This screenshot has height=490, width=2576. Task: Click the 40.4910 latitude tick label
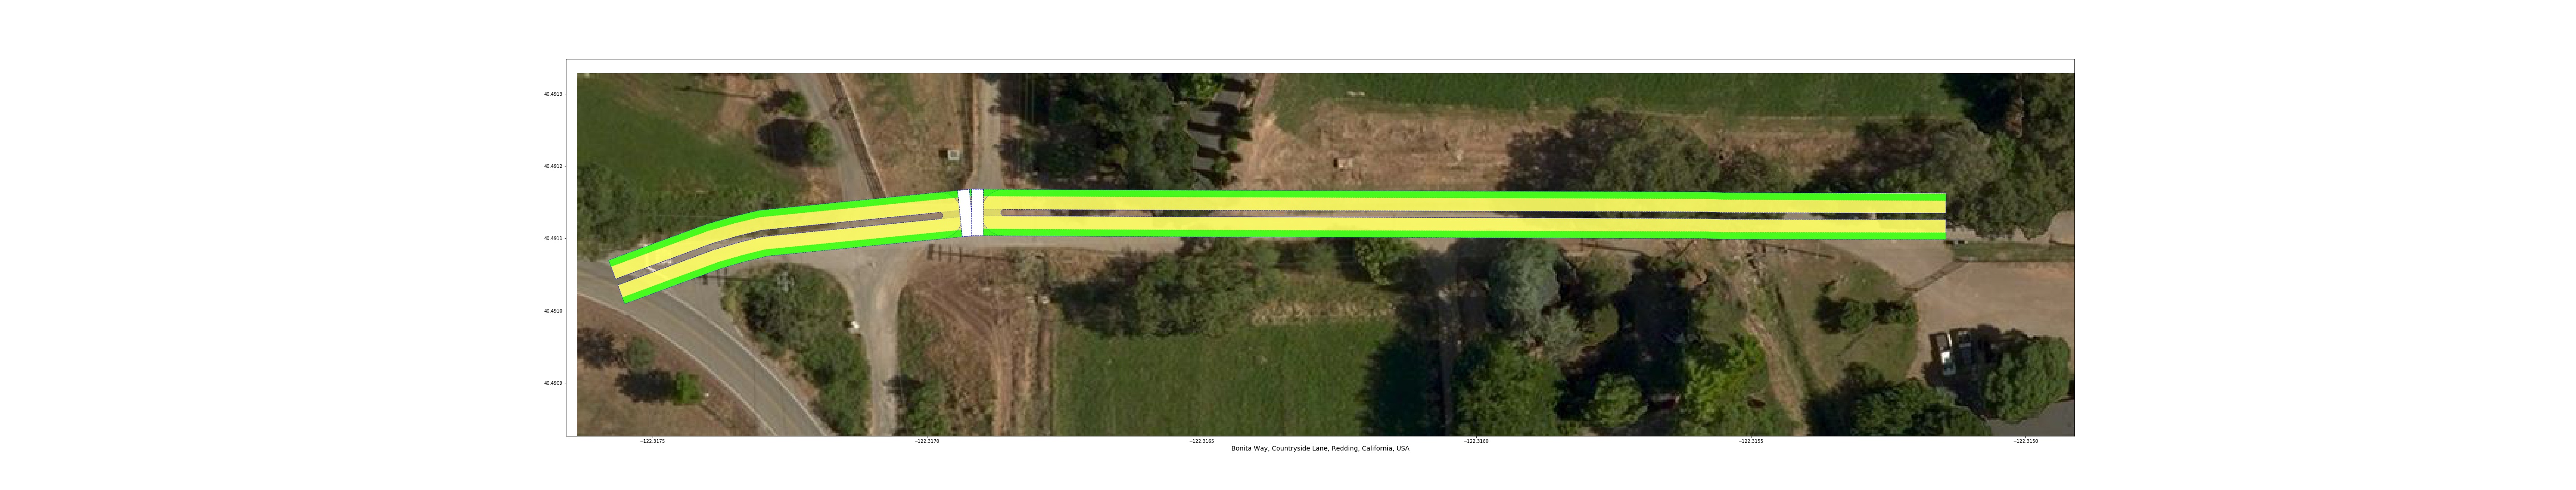(x=553, y=311)
